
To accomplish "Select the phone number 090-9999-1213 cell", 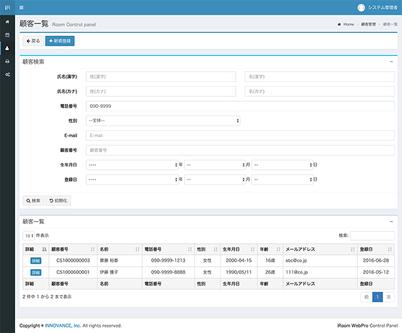I will pyautogui.click(x=168, y=261).
